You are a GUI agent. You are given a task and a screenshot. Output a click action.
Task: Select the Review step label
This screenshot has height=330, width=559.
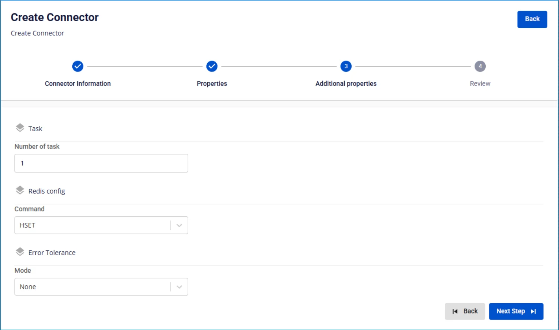click(x=480, y=83)
